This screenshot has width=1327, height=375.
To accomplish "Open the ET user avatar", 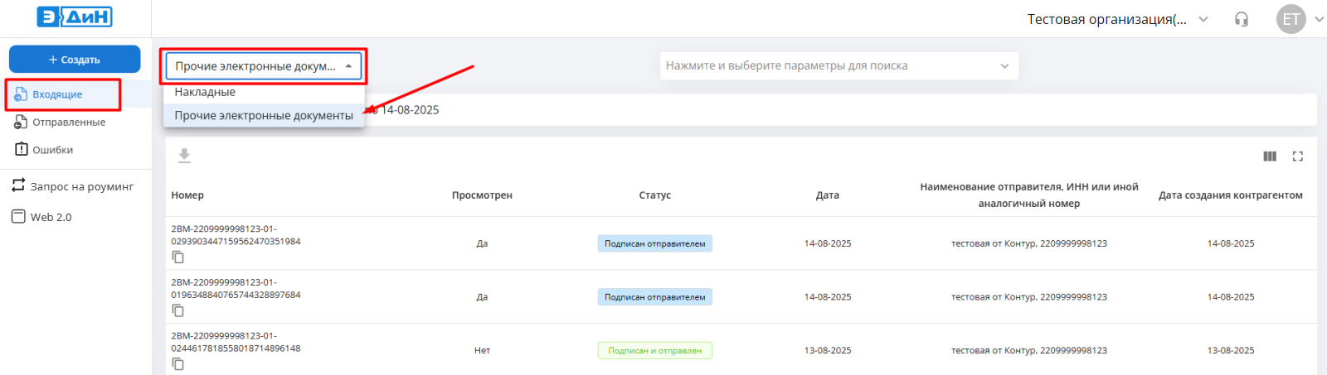I will click(1291, 19).
